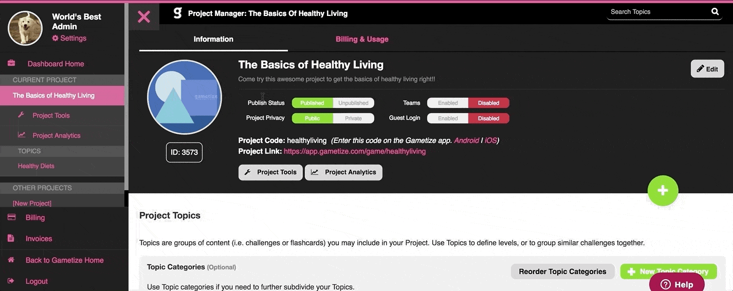Click the Gametize g logo
This screenshot has height=291, width=733.
(177, 13)
